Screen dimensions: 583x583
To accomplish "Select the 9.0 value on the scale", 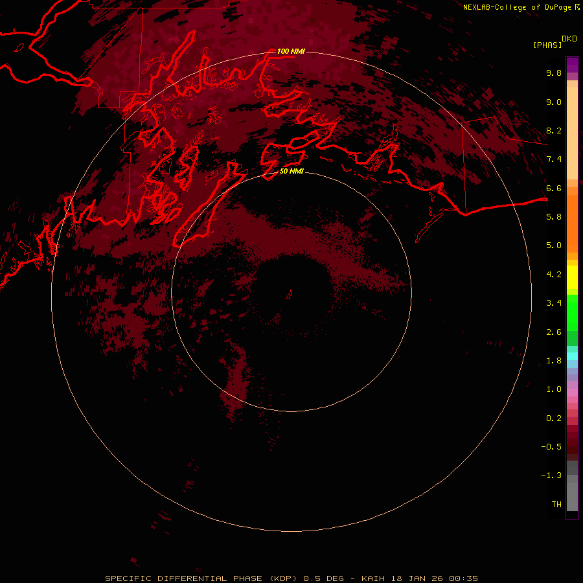I will click(554, 102).
